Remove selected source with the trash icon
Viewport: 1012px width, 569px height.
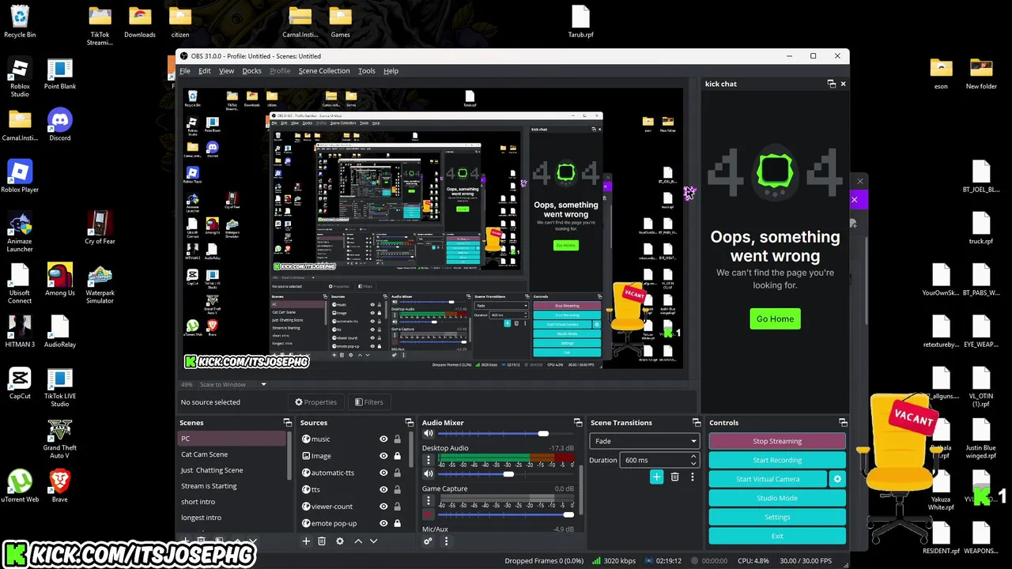click(322, 541)
